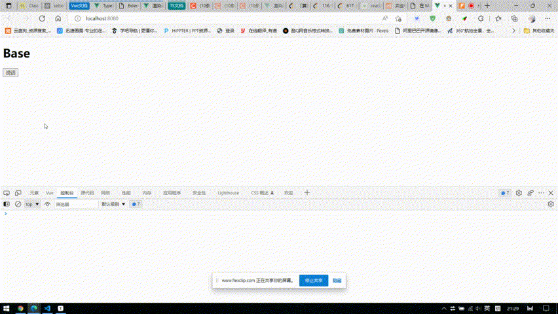The width and height of the screenshot is (558, 314).
Task: Open the other favorites folder
Action: point(539,31)
